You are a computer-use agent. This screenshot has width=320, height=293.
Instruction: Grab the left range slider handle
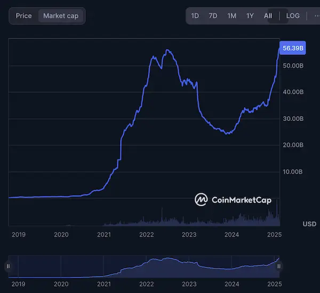[x=8, y=266]
